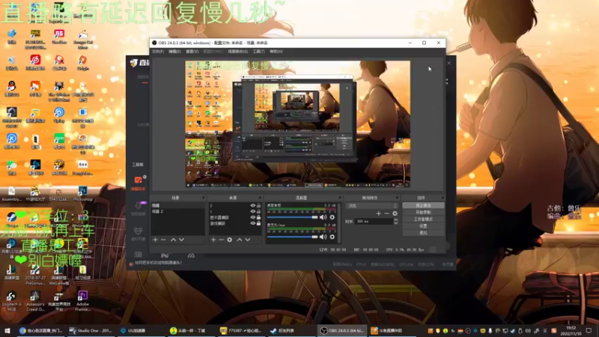Open the 工具(T) menu in OBS
Screen dimensions: 599x337
click(x=258, y=51)
